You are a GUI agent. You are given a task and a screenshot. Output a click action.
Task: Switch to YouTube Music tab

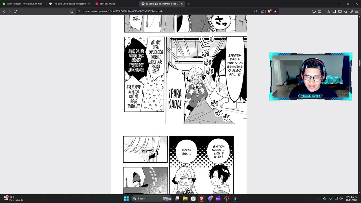115,4
